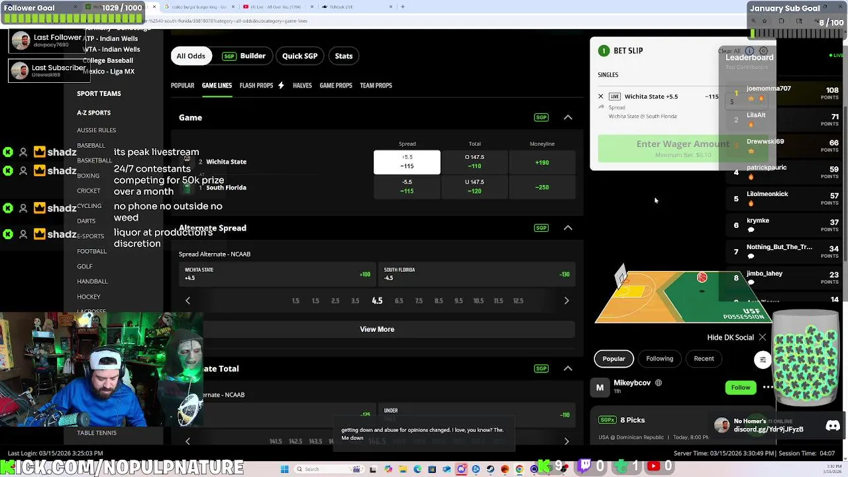
Task: Click the SGP badge in Alternate Spread
Action: click(541, 228)
